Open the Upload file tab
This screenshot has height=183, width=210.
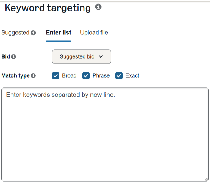tap(94, 33)
